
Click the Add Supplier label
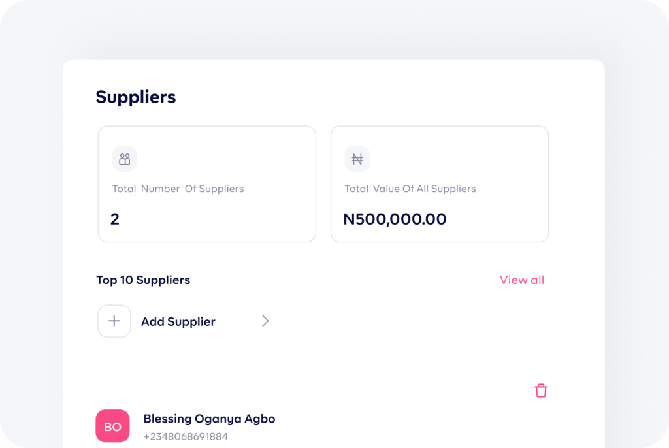point(178,321)
